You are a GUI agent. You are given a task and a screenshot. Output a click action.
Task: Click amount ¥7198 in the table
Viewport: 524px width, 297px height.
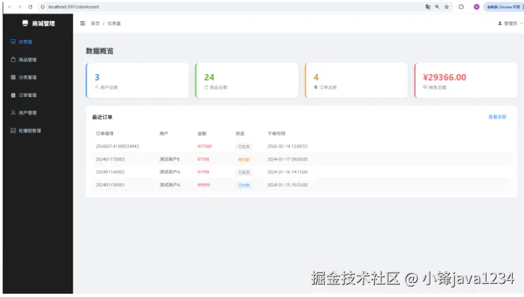point(203,159)
